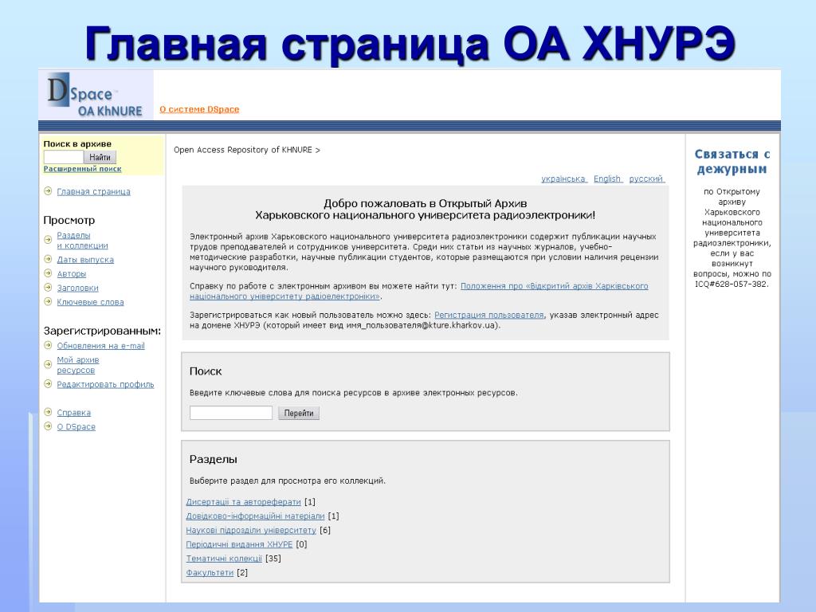This screenshot has height=612, width=816.
Task: Open the 'Справка' help link
Action: [x=74, y=412]
